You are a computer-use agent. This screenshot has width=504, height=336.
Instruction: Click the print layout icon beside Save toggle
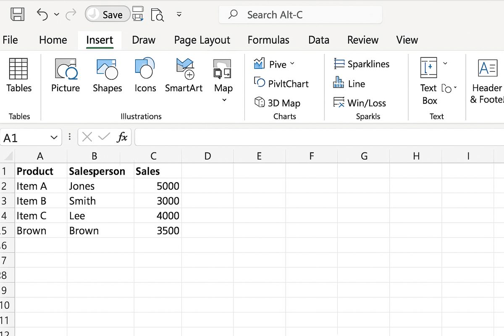[x=137, y=13]
